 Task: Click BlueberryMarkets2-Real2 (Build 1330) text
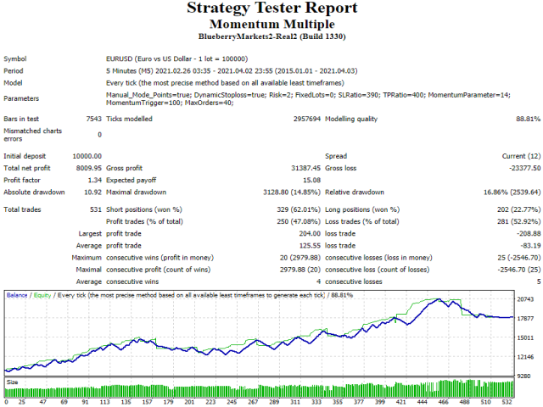[271, 36]
